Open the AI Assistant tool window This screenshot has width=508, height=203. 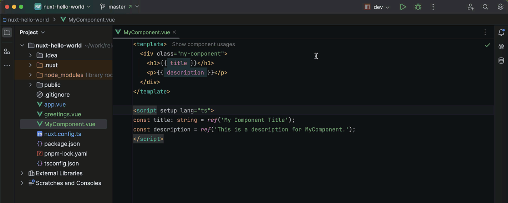pos(501,46)
